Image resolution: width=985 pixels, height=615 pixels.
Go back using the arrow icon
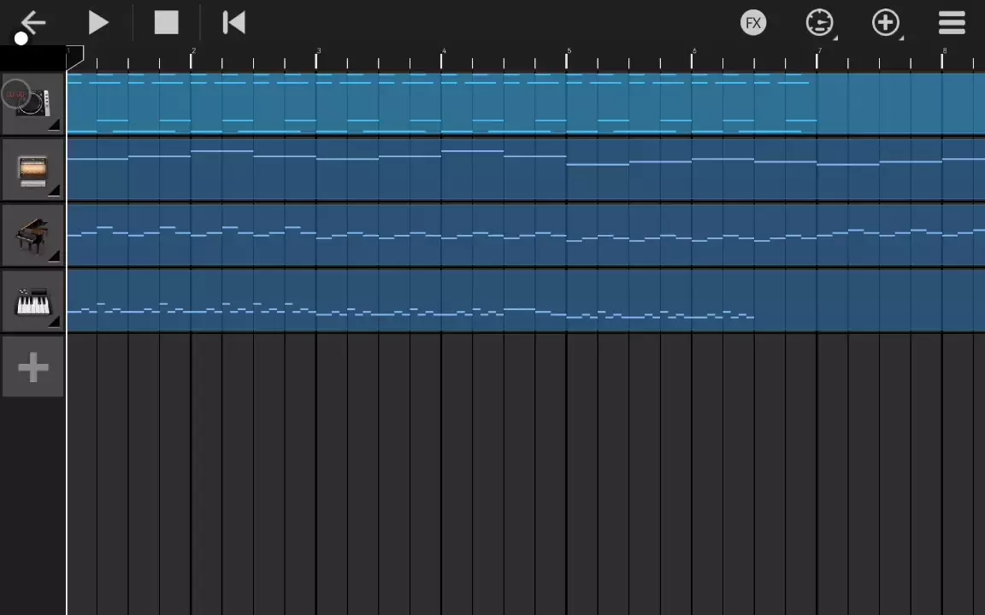tap(32, 23)
